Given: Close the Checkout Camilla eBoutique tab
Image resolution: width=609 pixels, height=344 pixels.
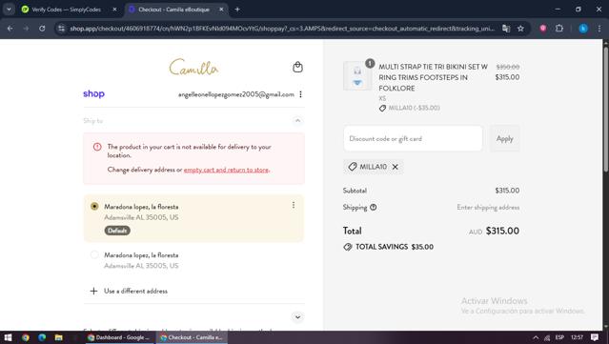Looking at the screenshot, I should pos(221,10).
